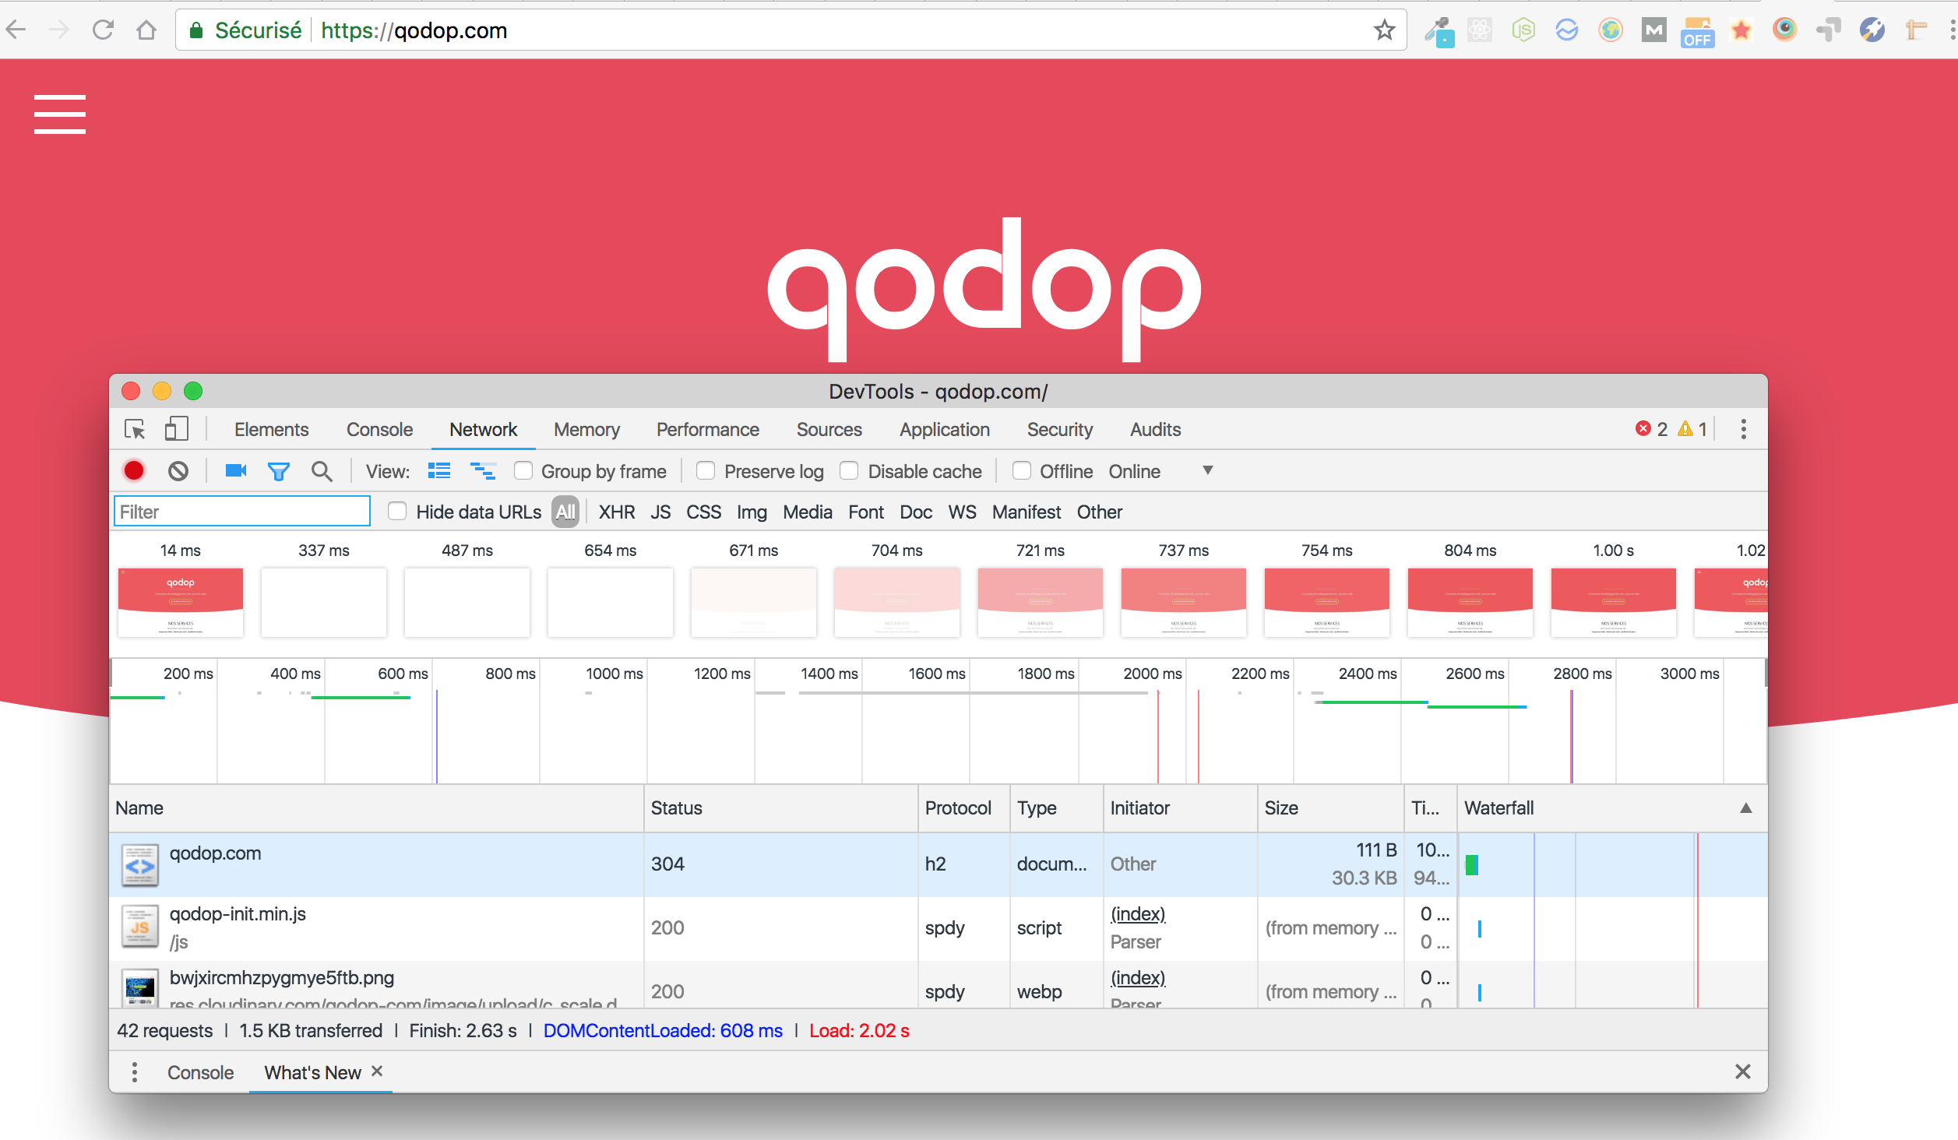The image size is (1958, 1140).
Task: Enable the Disable cache checkbox
Action: 850,471
